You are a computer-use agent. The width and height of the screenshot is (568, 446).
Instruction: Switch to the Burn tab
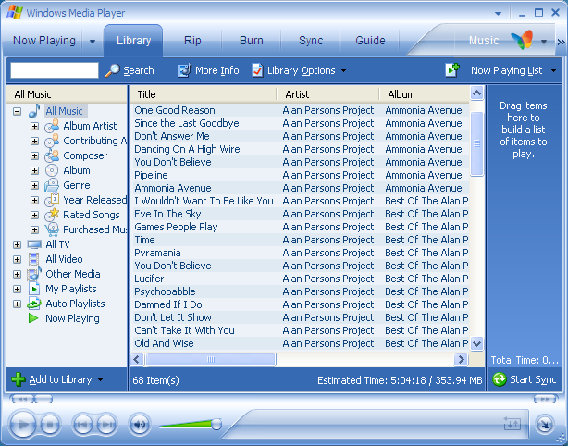(252, 40)
